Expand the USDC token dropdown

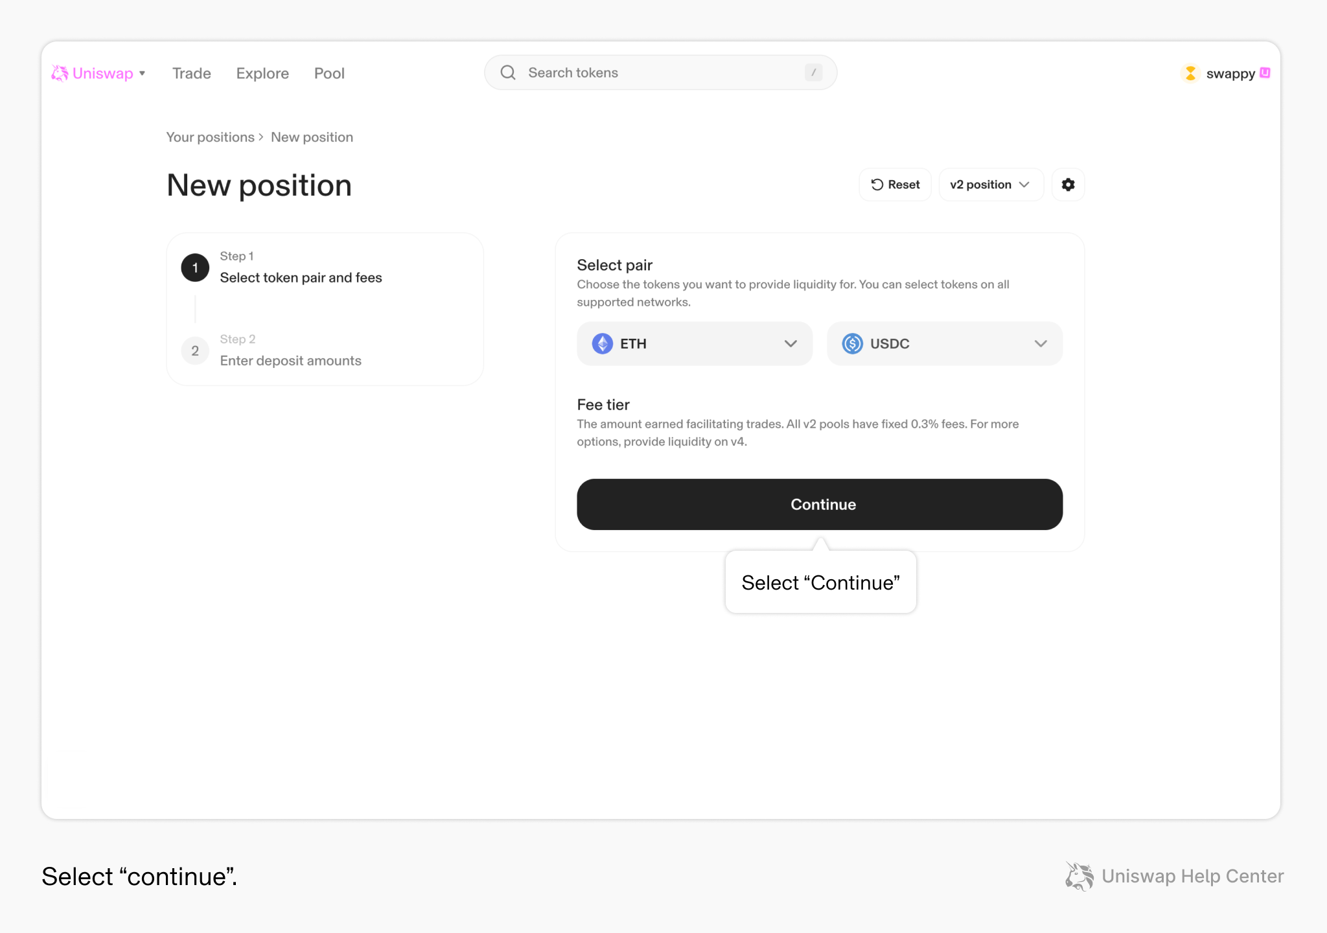(x=945, y=343)
